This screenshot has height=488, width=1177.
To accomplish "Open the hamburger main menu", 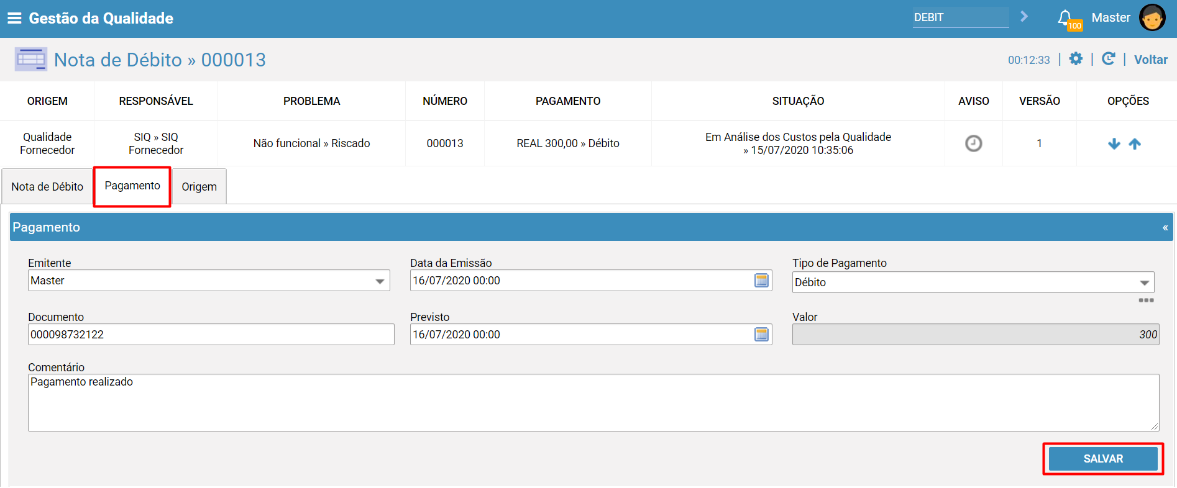I will tap(14, 18).
